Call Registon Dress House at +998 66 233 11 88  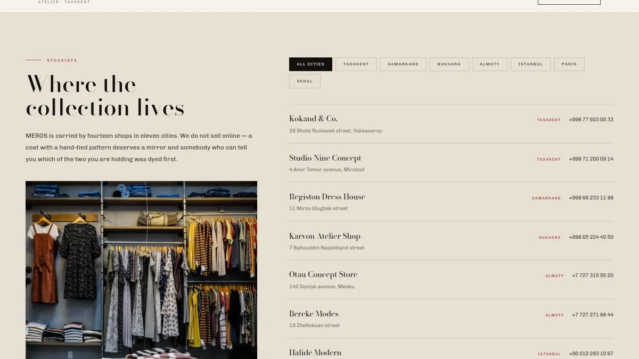click(591, 198)
